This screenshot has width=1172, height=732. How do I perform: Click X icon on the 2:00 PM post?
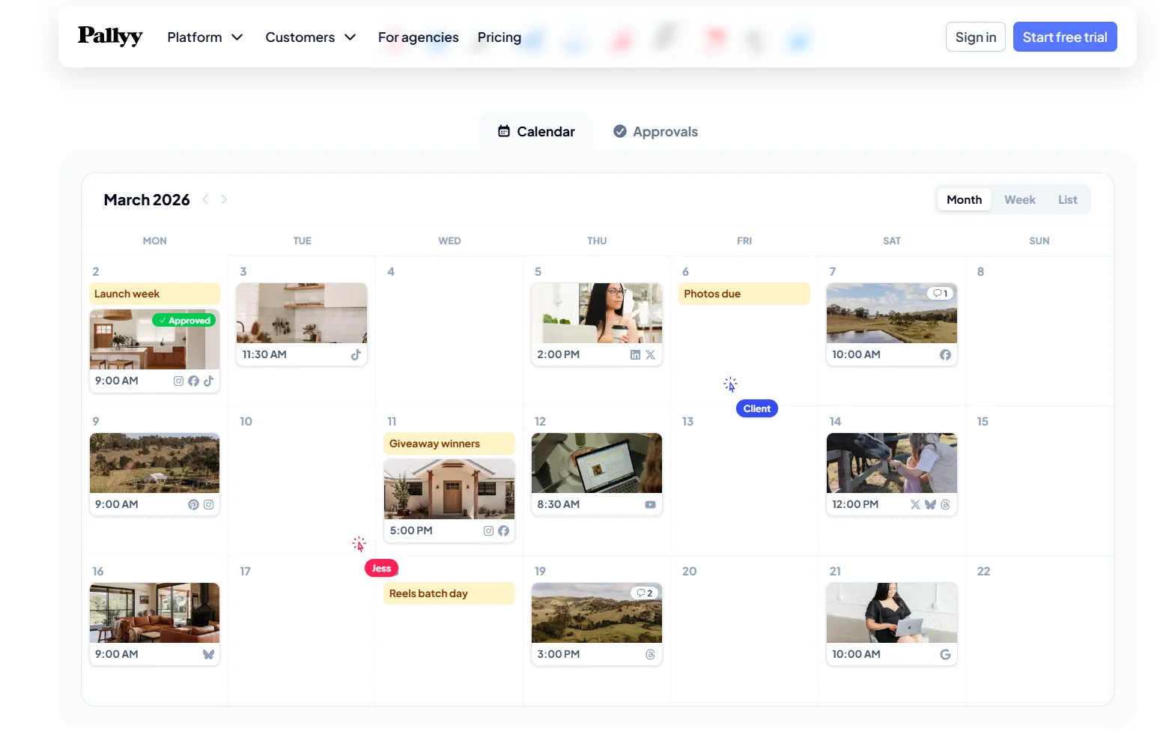click(x=650, y=354)
